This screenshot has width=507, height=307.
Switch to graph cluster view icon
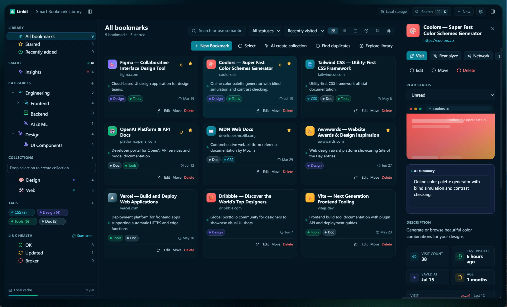[389, 31]
